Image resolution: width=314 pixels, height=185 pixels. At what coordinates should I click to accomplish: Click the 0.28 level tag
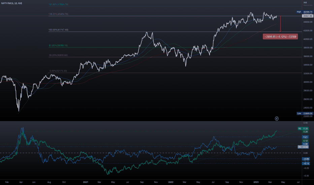tap(305, 132)
